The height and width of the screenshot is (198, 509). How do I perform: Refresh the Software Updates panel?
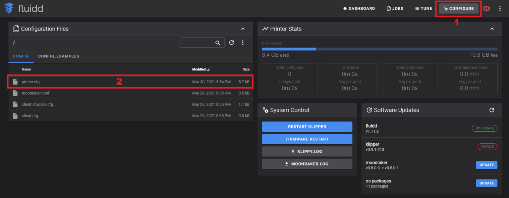tap(492, 110)
